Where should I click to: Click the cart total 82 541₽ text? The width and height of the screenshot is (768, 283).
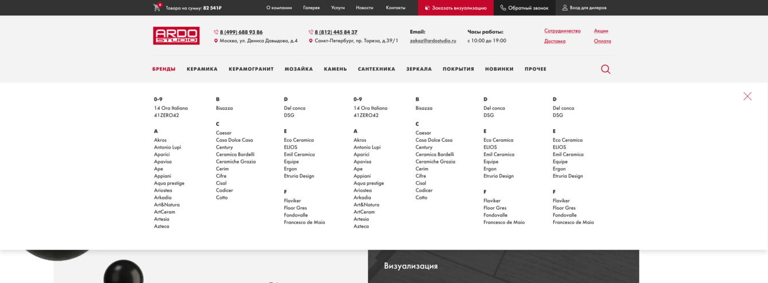[x=213, y=8]
